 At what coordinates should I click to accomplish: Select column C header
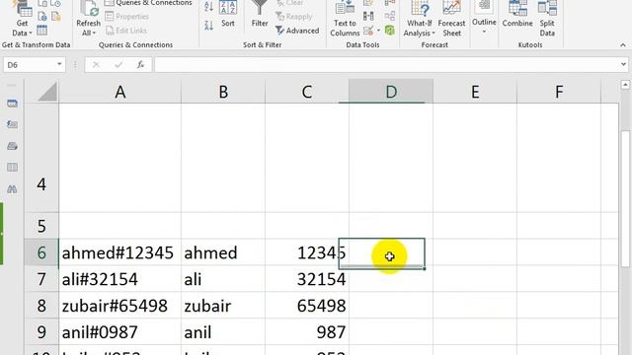coord(307,92)
